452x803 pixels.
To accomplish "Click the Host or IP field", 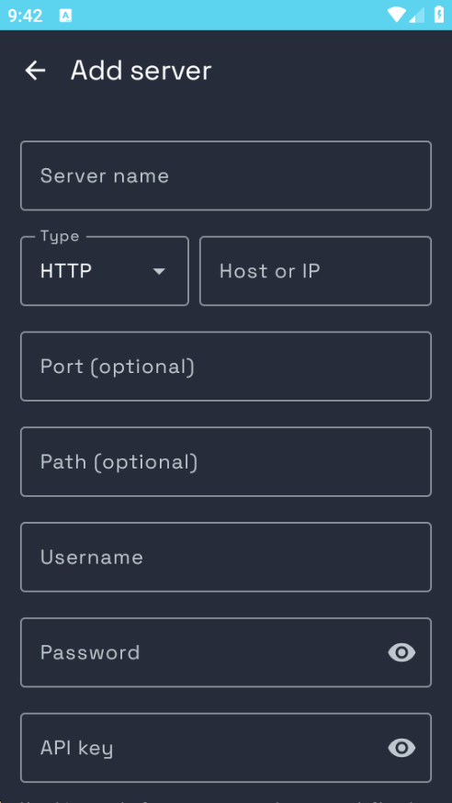I will click(315, 271).
